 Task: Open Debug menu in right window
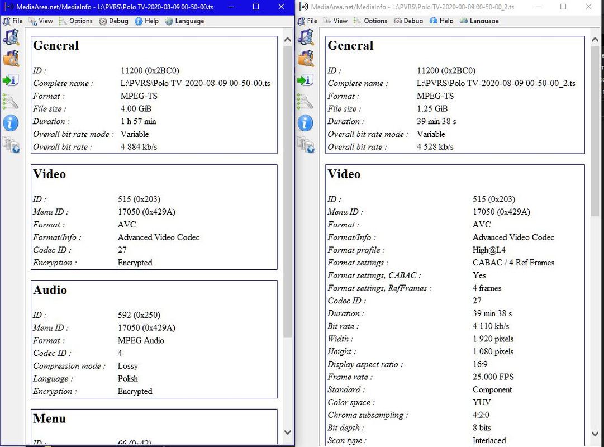408,21
